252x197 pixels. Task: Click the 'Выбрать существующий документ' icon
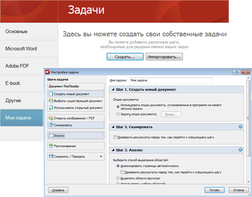coord(51,101)
